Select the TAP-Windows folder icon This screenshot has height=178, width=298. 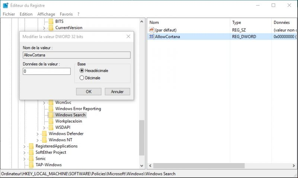pyautogui.click(x=31, y=165)
